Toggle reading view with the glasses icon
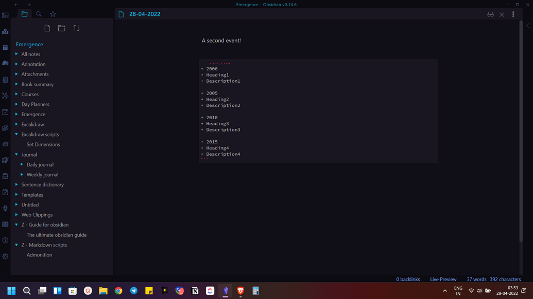This screenshot has height=299, width=533. click(x=490, y=14)
